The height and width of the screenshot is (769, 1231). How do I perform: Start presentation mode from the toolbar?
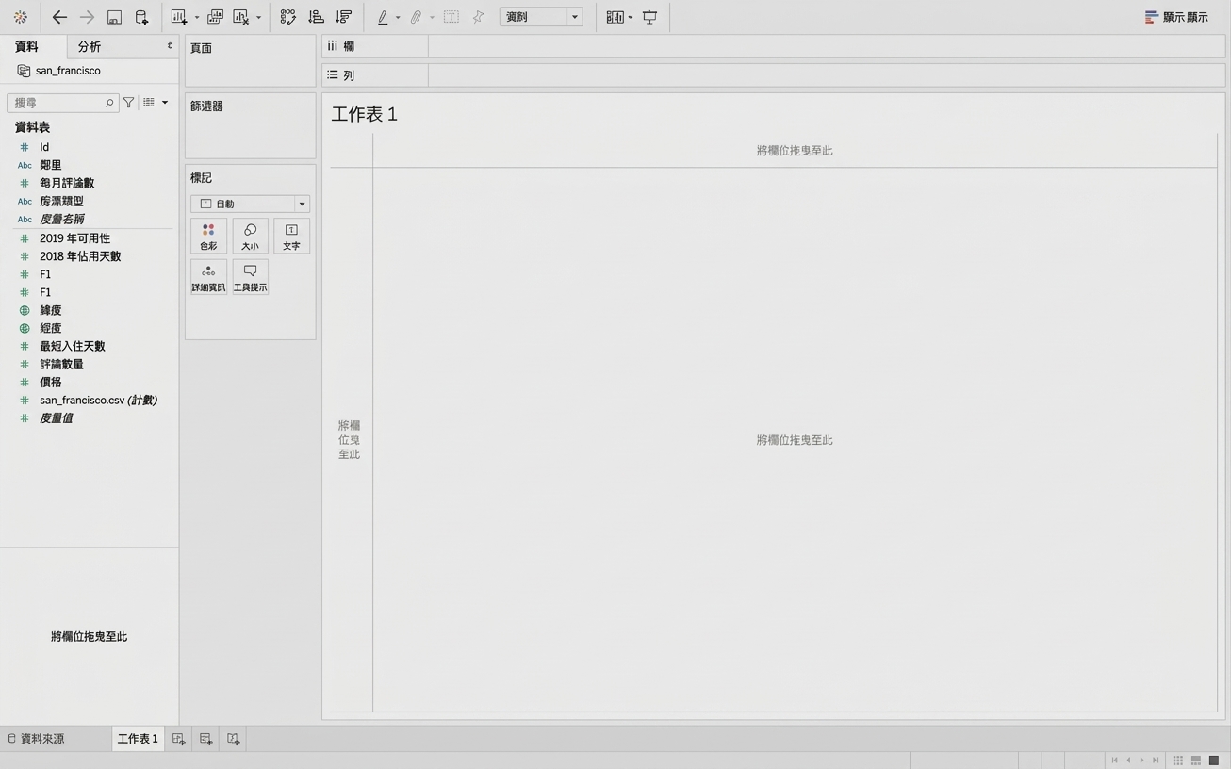649,17
